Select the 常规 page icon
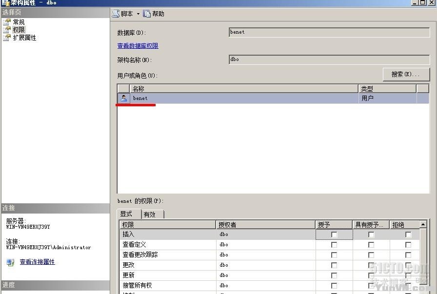Image resolution: width=437 pixels, height=294 pixels. pyautogui.click(x=7, y=22)
